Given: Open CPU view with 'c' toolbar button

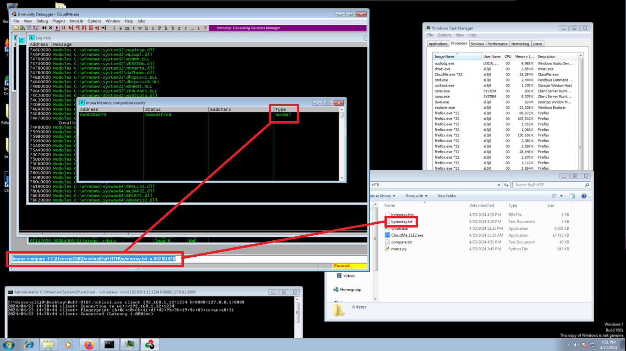Looking at the screenshot, I should point(153,28).
